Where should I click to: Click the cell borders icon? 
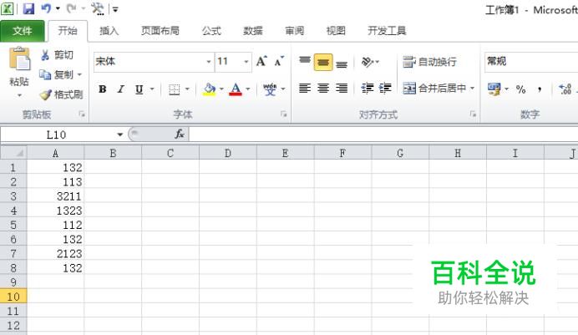click(174, 89)
